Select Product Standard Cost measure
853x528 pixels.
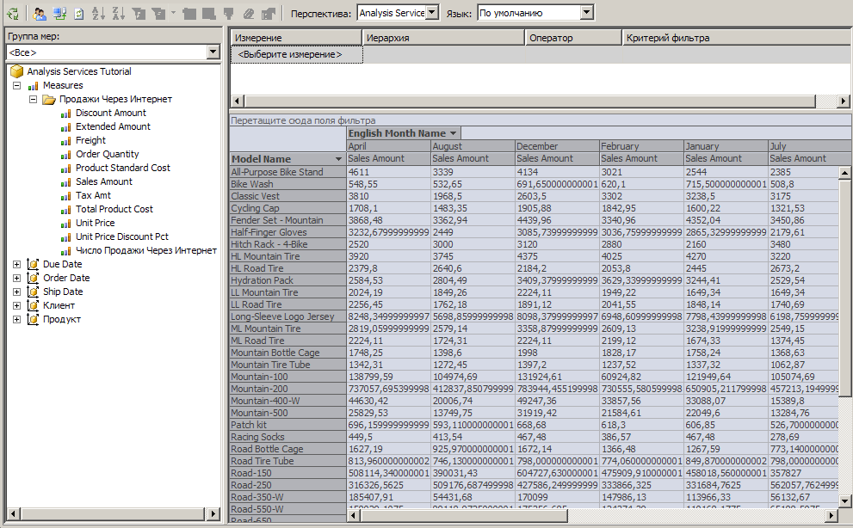pyautogui.click(x=123, y=168)
